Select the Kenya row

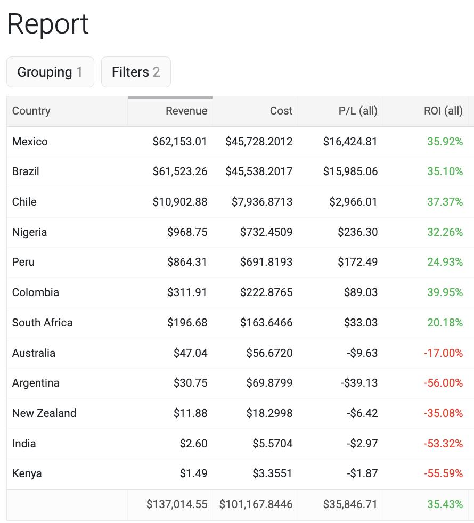[27, 473]
